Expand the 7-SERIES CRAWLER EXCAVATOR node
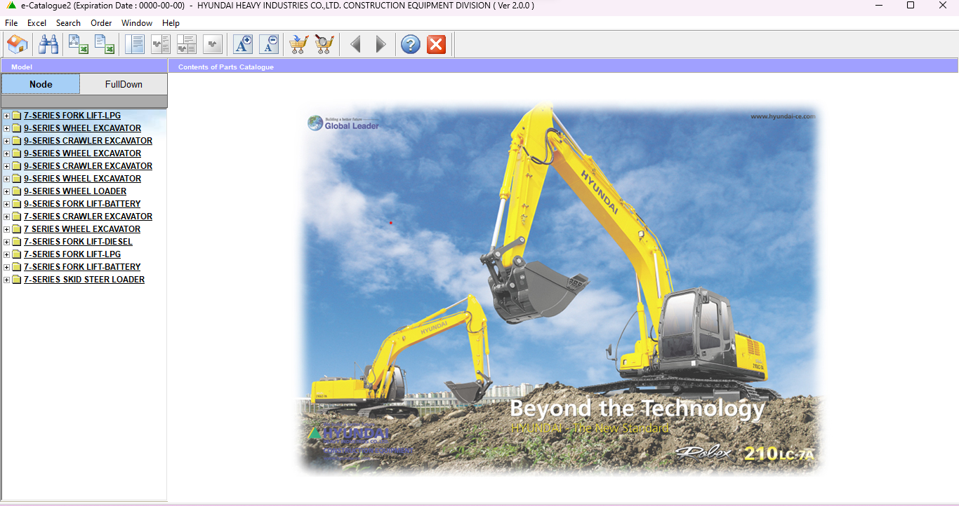 click(x=7, y=217)
